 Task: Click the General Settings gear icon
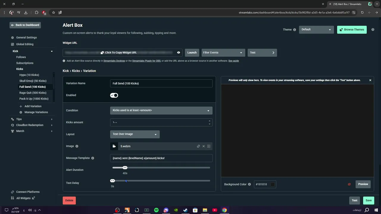pyautogui.click(x=13, y=38)
